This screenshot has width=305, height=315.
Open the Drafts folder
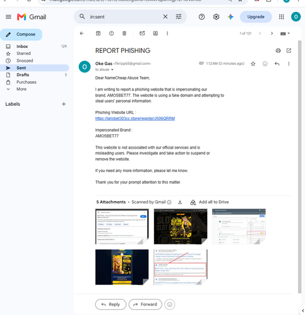pos(35,75)
